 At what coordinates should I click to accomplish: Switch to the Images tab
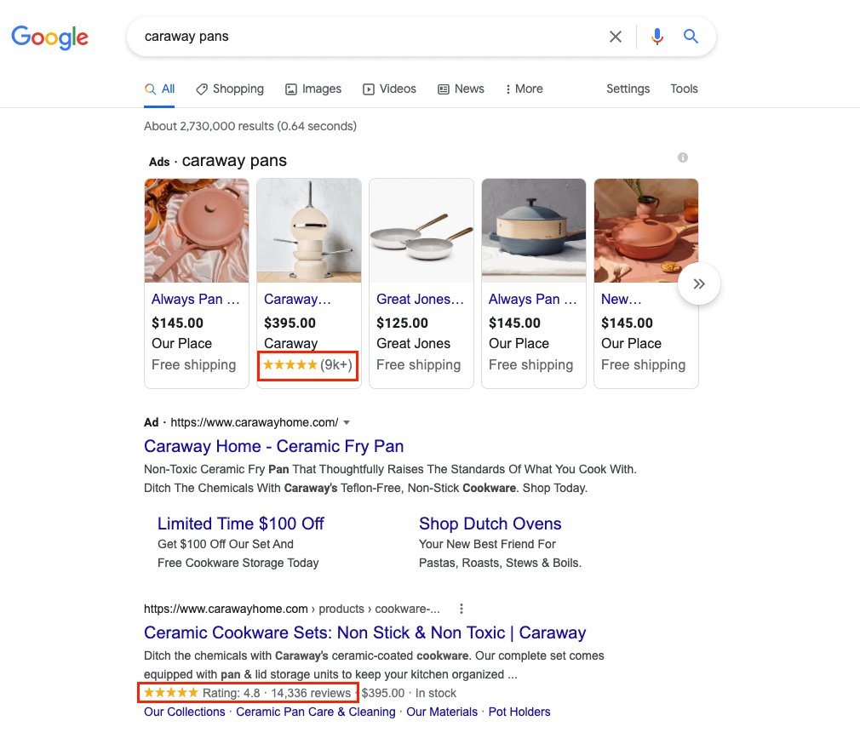[313, 89]
